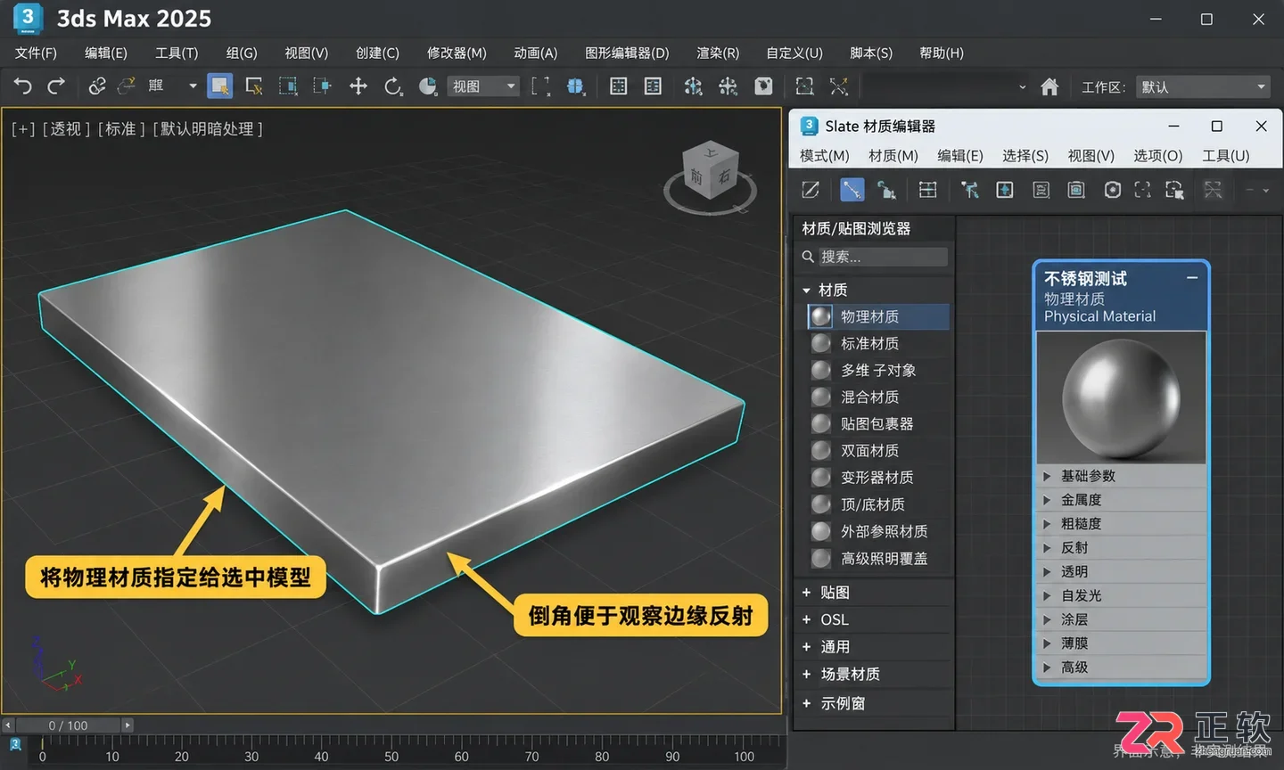The width and height of the screenshot is (1284, 770).
Task: Activate the Select and Move tool
Action: (x=358, y=86)
